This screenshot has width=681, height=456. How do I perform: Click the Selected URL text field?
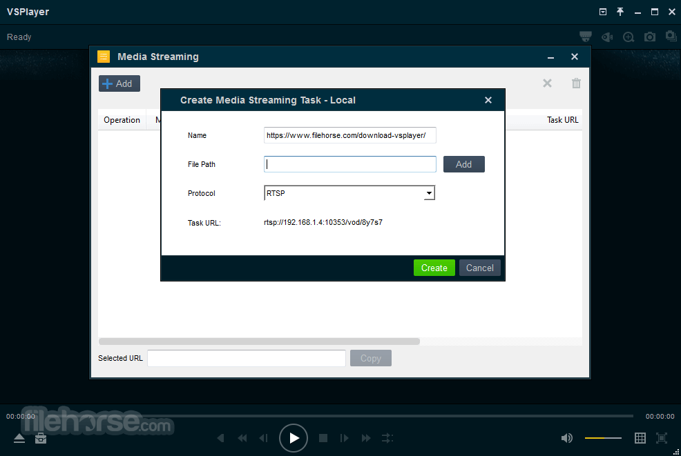pyautogui.click(x=247, y=358)
